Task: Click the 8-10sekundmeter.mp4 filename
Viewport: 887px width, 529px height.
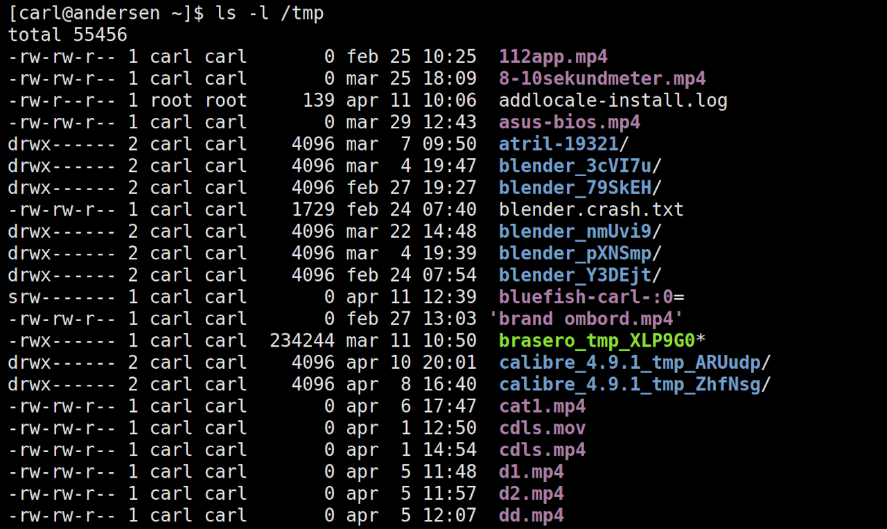Action: coord(602,78)
